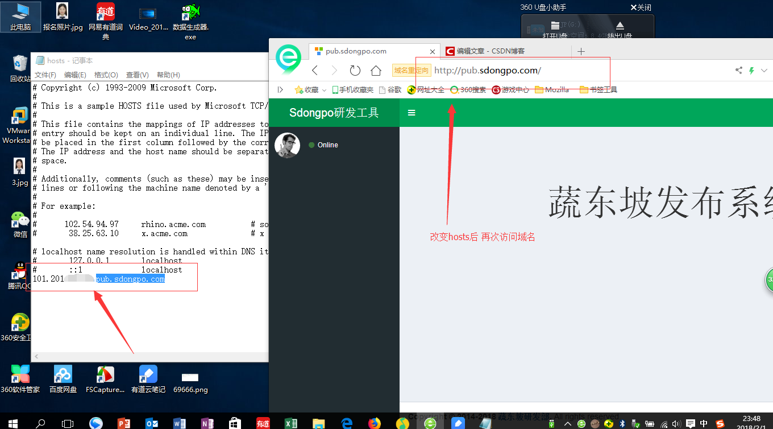
Task: Select the 69666.png desktop file
Action: tap(190, 383)
